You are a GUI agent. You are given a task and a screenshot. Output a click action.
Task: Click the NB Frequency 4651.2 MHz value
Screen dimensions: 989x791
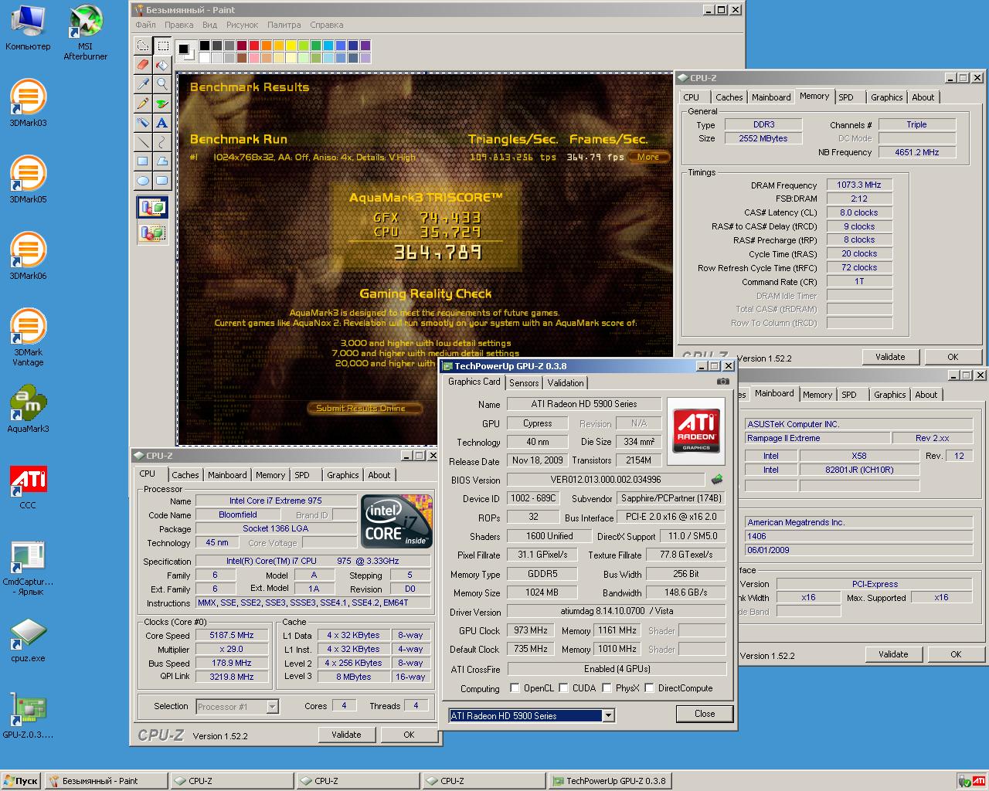click(x=917, y=152)
